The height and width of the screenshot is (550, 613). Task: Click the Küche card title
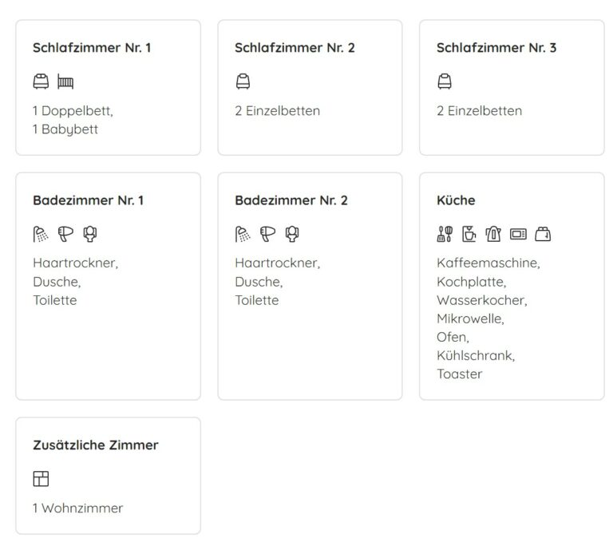pos(456,200)
